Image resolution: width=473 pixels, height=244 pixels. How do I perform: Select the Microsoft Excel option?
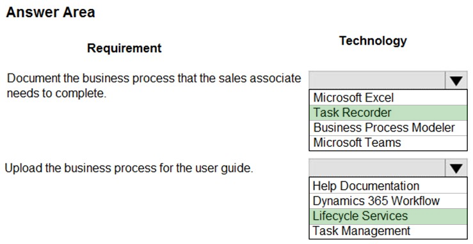[x=388, y=98]
